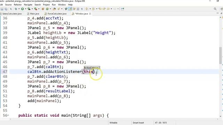
Task: Click the Back navigation yellow arrow
Action: (x=108, y=9)
